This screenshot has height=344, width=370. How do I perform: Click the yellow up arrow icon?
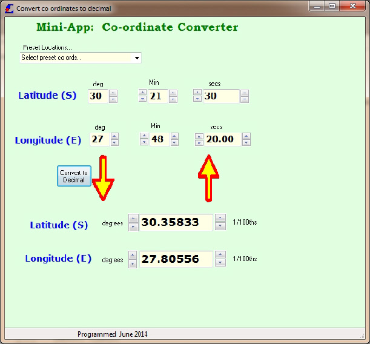(208, 177)
